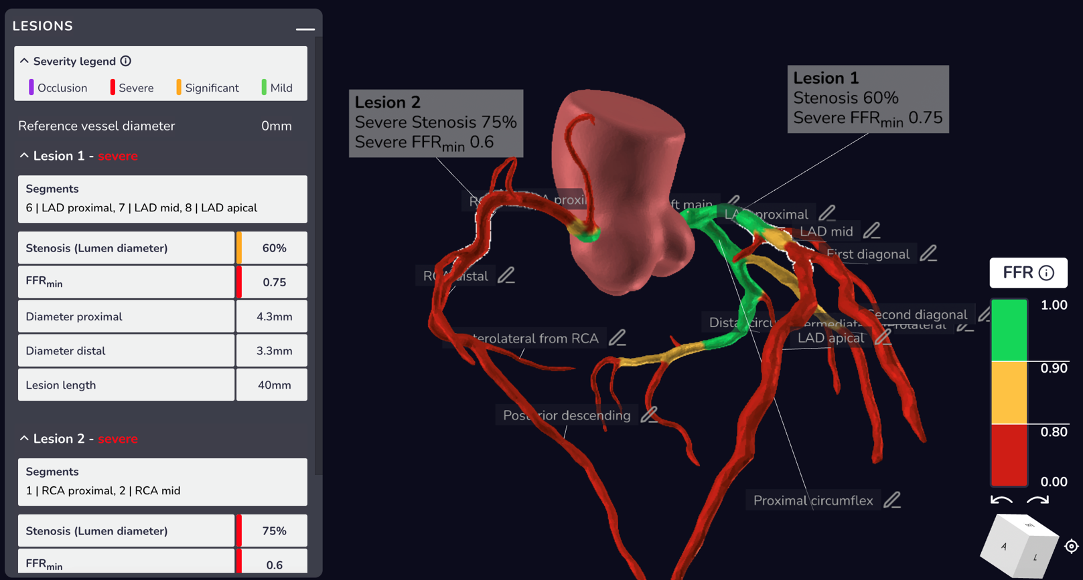Click the Severity legend info icon

[x=126, y=61]
